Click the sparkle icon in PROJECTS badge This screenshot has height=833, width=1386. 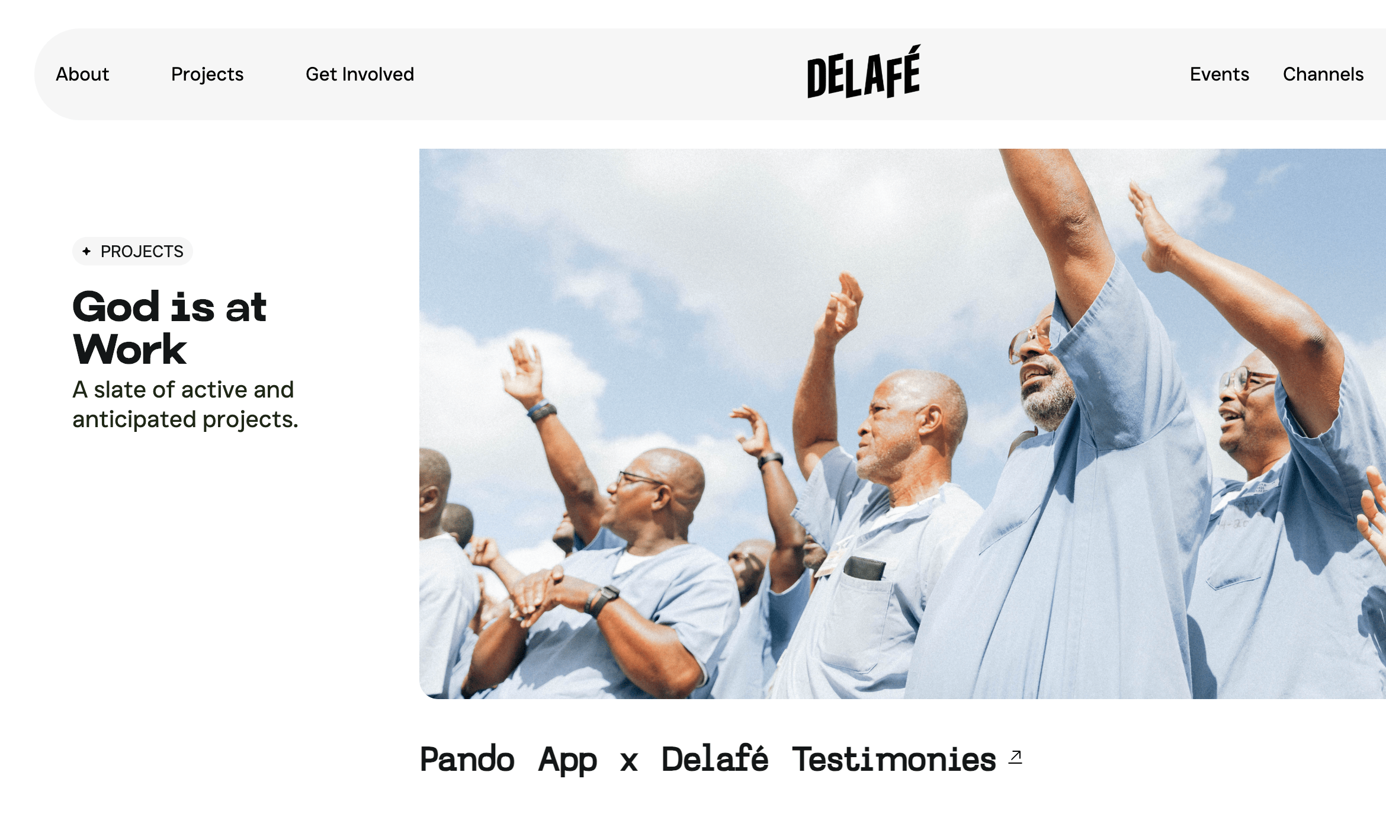[x=86, y=251]
